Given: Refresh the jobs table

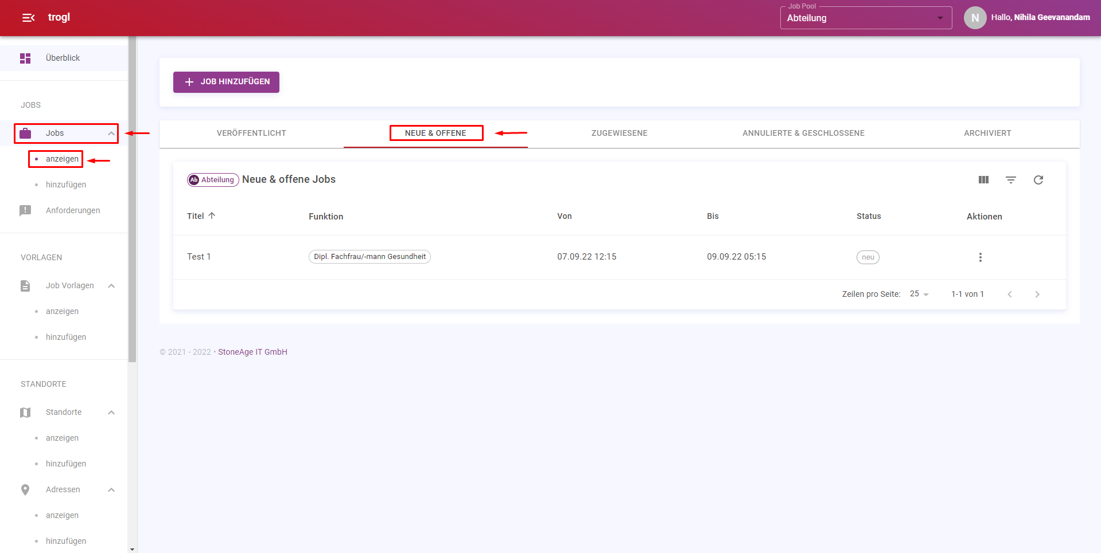Looking at the screenshot, I should [x=1038, y=180].
